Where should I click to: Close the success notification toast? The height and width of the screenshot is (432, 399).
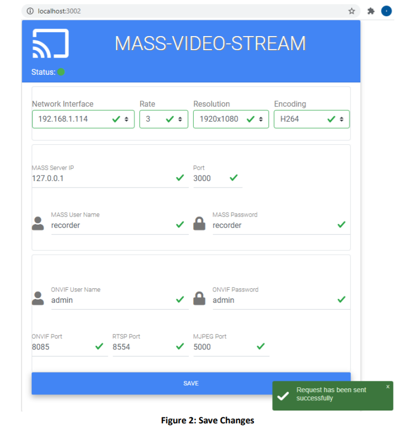388,387
